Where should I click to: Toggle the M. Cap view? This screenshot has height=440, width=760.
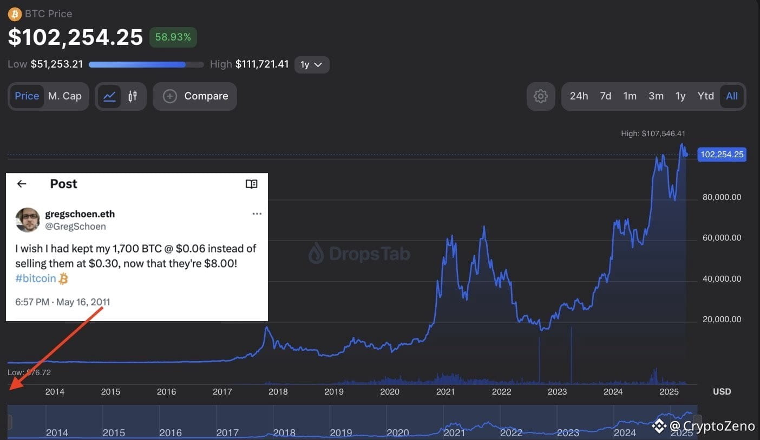tap(65, 96)
